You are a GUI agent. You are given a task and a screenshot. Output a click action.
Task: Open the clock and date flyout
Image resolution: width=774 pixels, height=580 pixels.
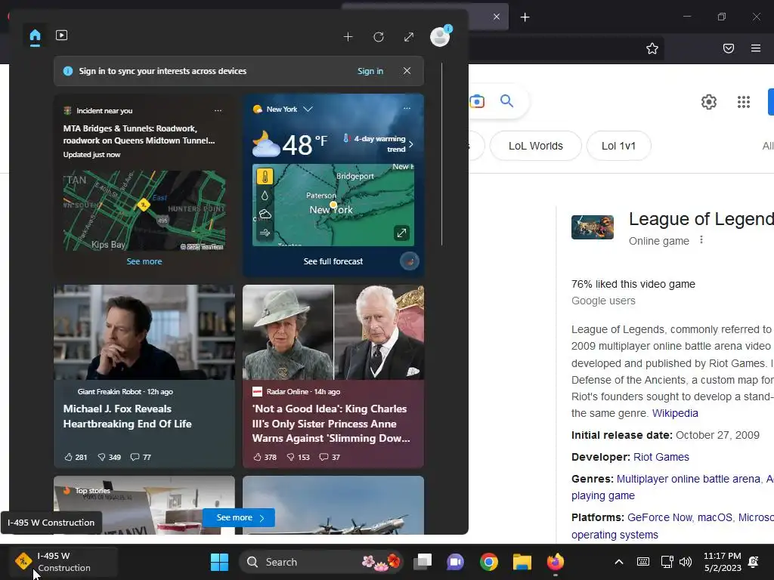click(x=722, y=562)
